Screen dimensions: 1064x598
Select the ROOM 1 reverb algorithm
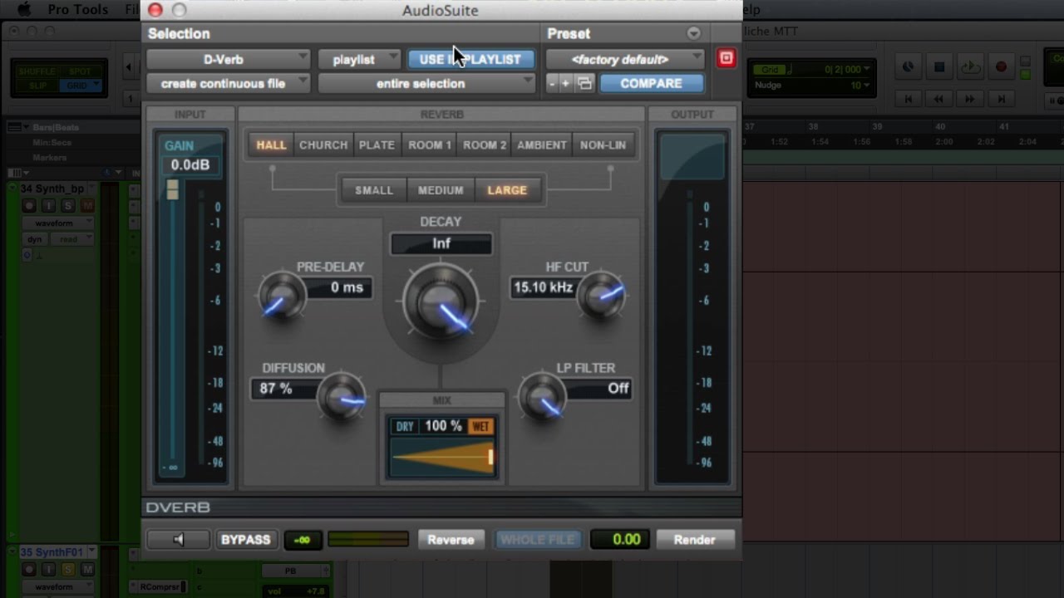click(x=430, y=145)
